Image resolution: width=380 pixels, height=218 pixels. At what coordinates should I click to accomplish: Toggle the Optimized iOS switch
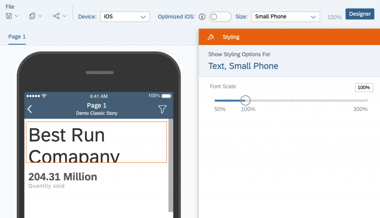220,17
